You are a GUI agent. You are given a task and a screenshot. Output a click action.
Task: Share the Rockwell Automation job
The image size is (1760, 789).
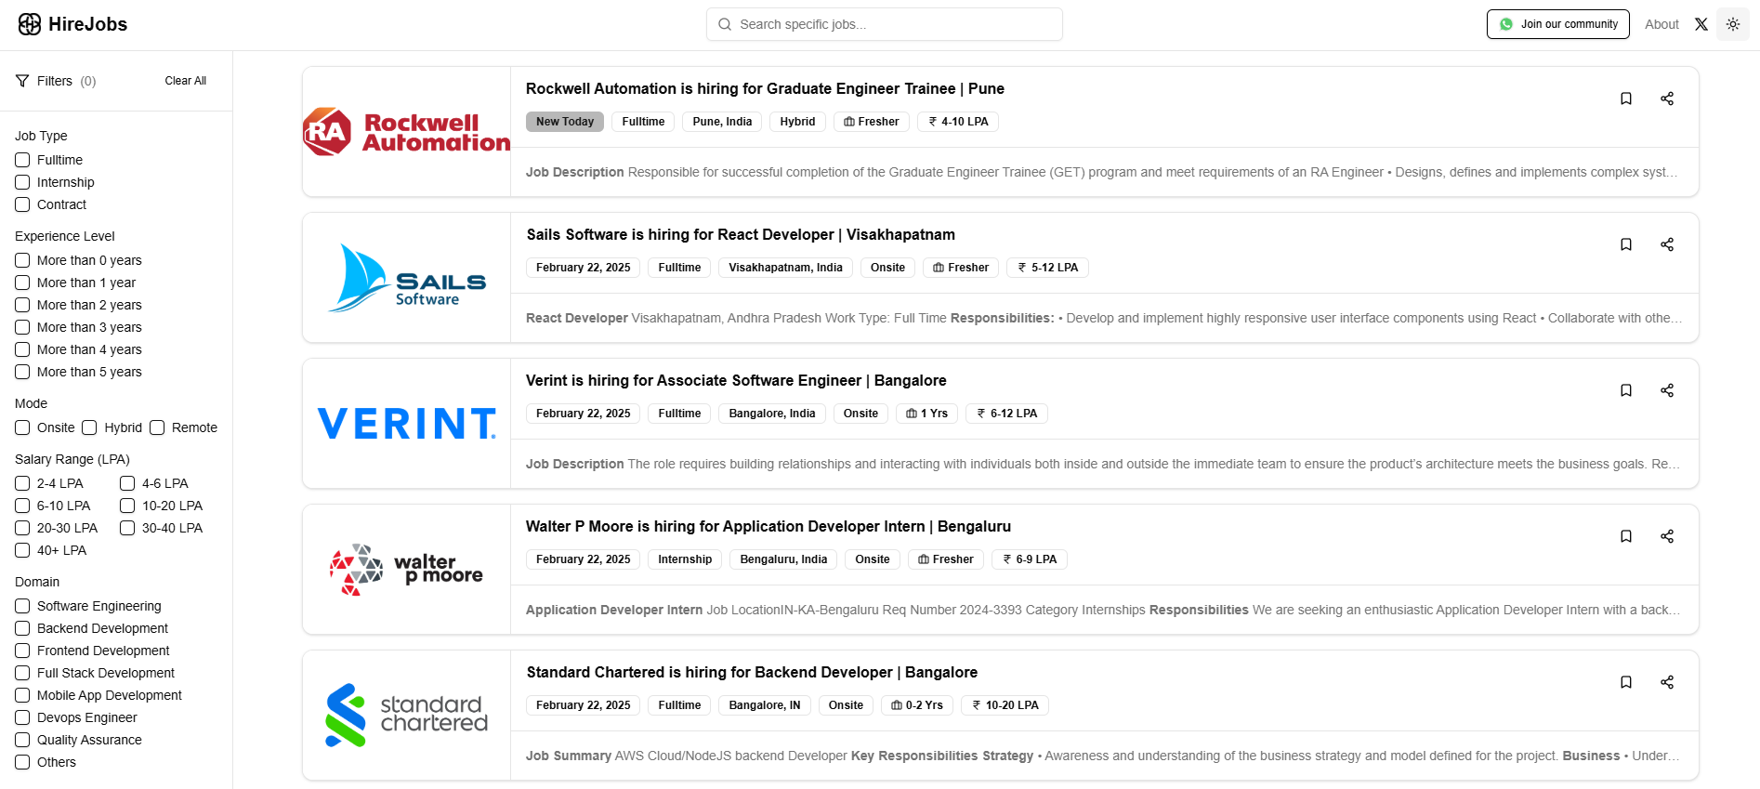click(1667, 99)
